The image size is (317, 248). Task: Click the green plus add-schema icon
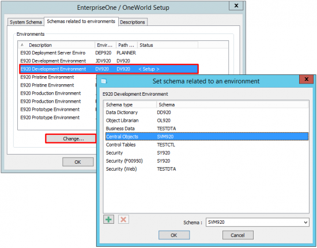(109, 219)
